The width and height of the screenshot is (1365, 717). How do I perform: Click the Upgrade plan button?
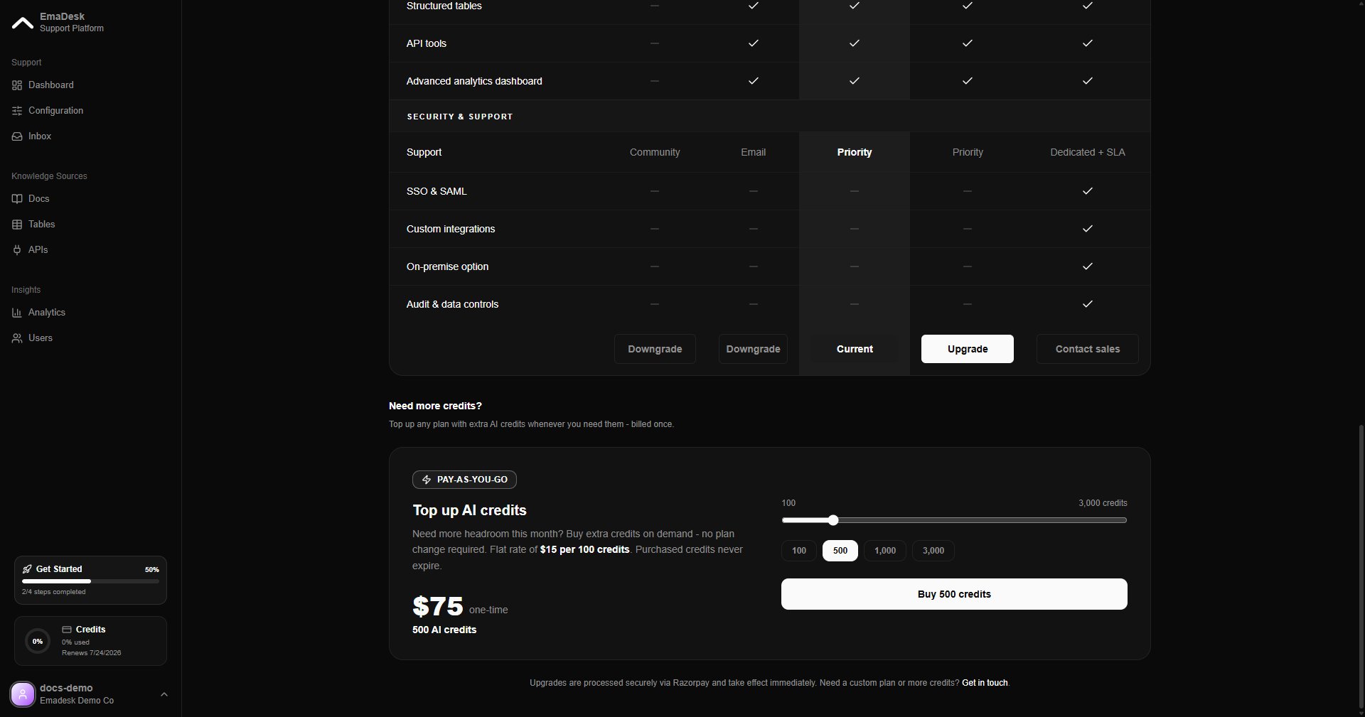(x=968, y=349)
